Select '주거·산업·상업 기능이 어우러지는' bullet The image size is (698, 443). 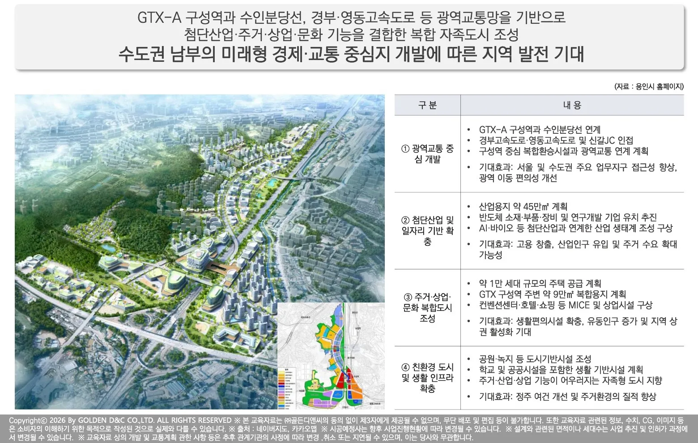[x=570, y=380]
